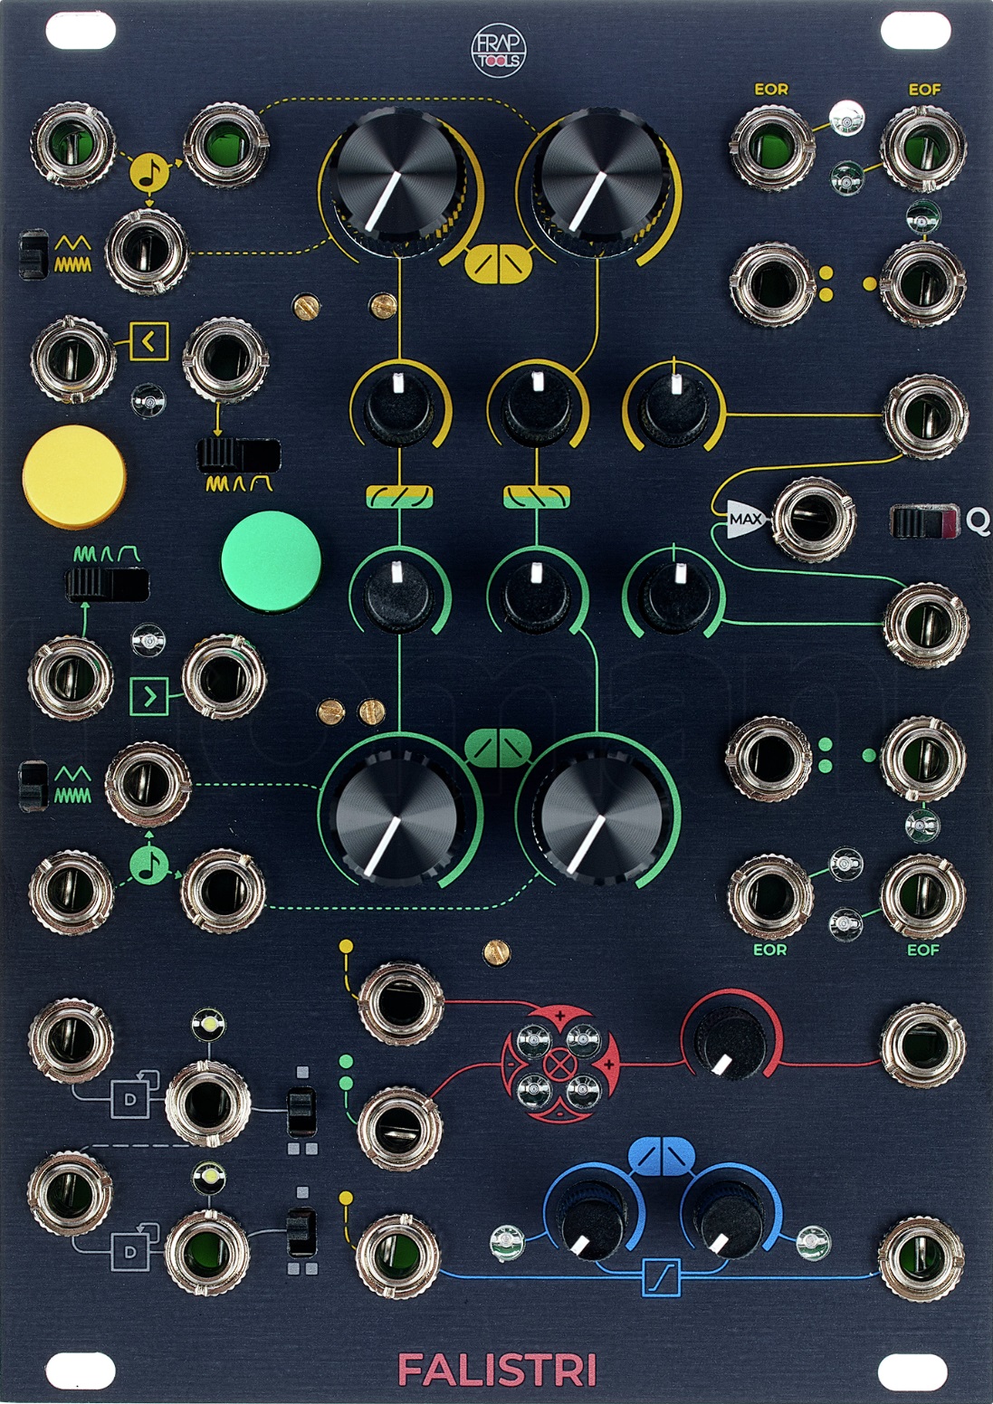Click the jack beside the MAX icon
This screenshot has width=993, height=1404.
tap(813, 520)
